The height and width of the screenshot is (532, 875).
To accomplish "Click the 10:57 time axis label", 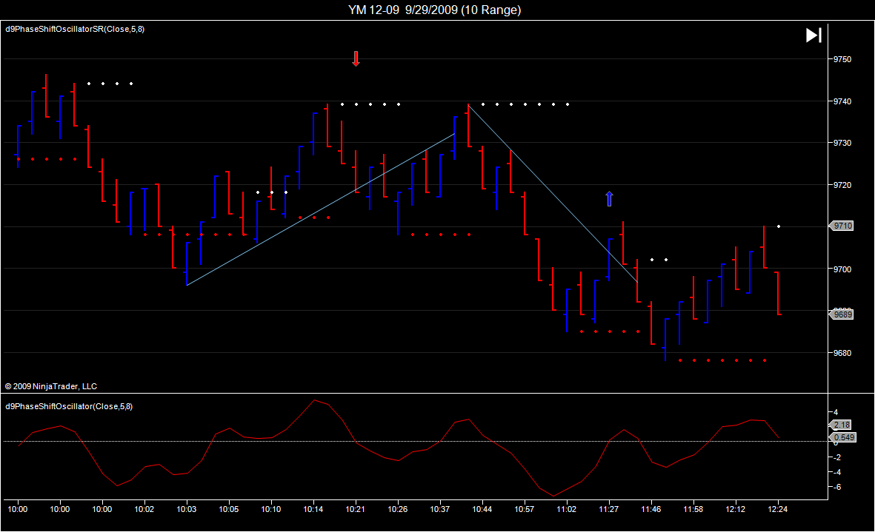I will point(524,509).
